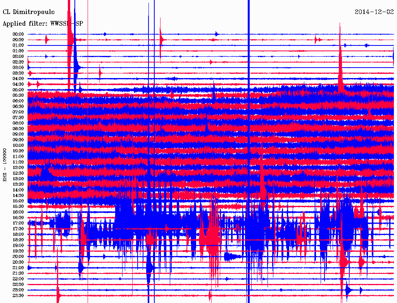The height and width of the screenshot is (303, 397).
Task: Select the 04:00 time label
Action: click(18, 79)
